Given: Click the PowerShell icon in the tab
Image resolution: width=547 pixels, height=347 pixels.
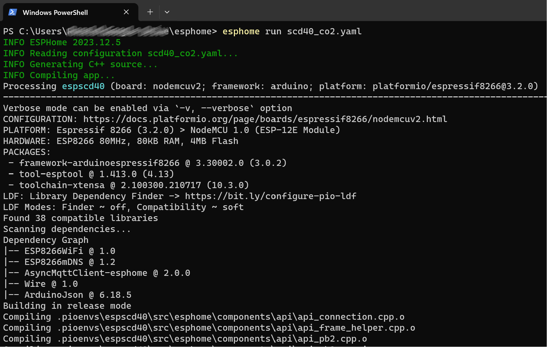Looking at the screenshot, I should 13,12.
